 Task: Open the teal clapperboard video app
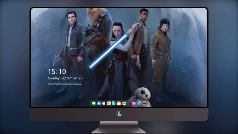pyautogui.click(x=114, y=104)
